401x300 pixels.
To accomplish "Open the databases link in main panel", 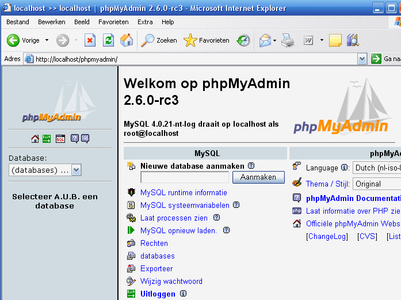I will tap(158, 256).
